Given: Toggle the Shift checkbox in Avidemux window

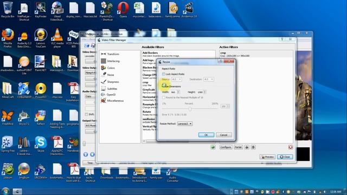Looking at the screenshot, I should click(x=86, y=114).
